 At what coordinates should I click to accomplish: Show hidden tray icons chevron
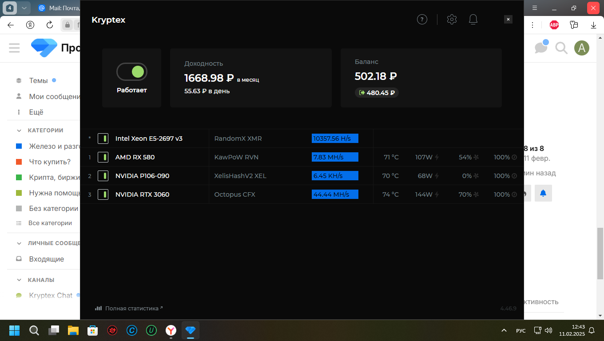point(504,330)
